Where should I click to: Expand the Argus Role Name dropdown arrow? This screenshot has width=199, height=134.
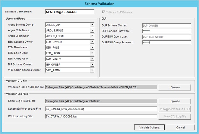[92, 30]
